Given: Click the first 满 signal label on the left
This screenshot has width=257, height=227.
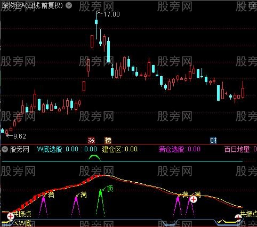Looking at the screenshot, I should pos(51,195).
